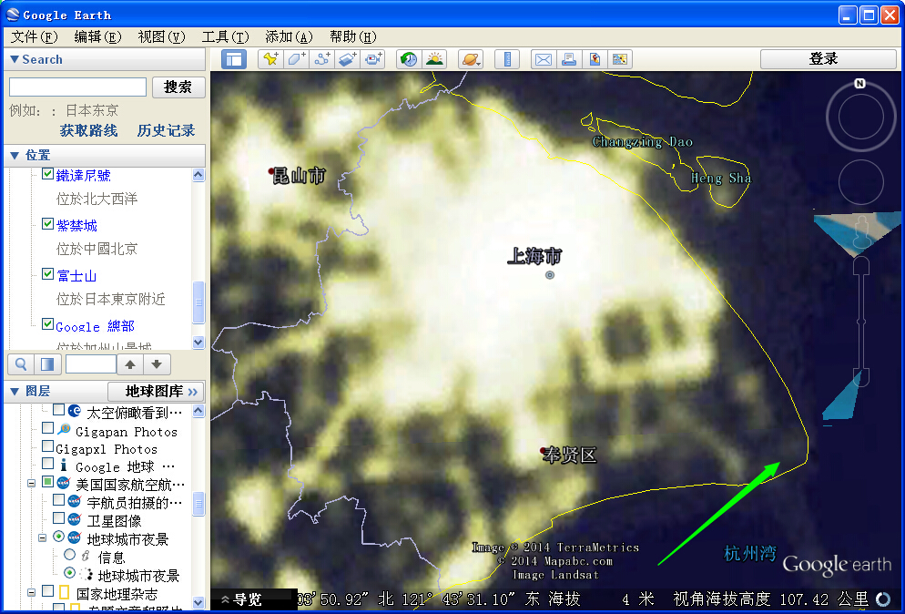Add a path from the toolbar

pyautogui.click(x=321, y=59)
